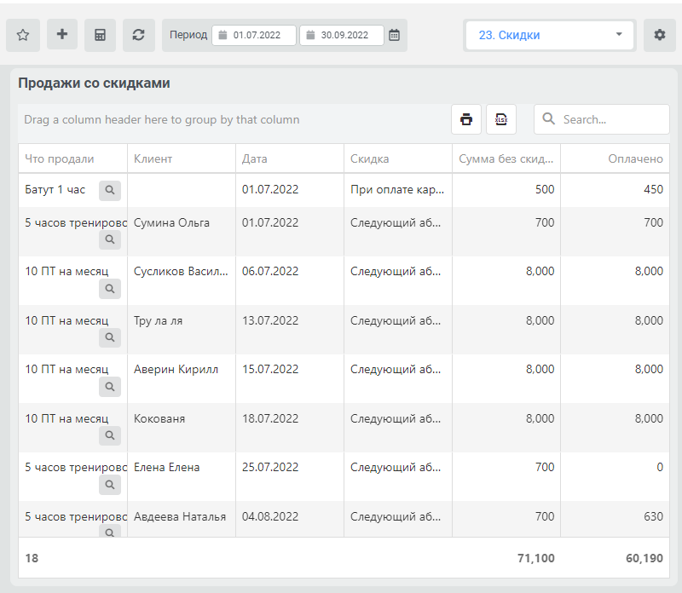Image resolution: width=682 pixels, height=593 pixels.
Task: Click the magnifier in Аверин Кирилл's row
Action: click(110, 387)
